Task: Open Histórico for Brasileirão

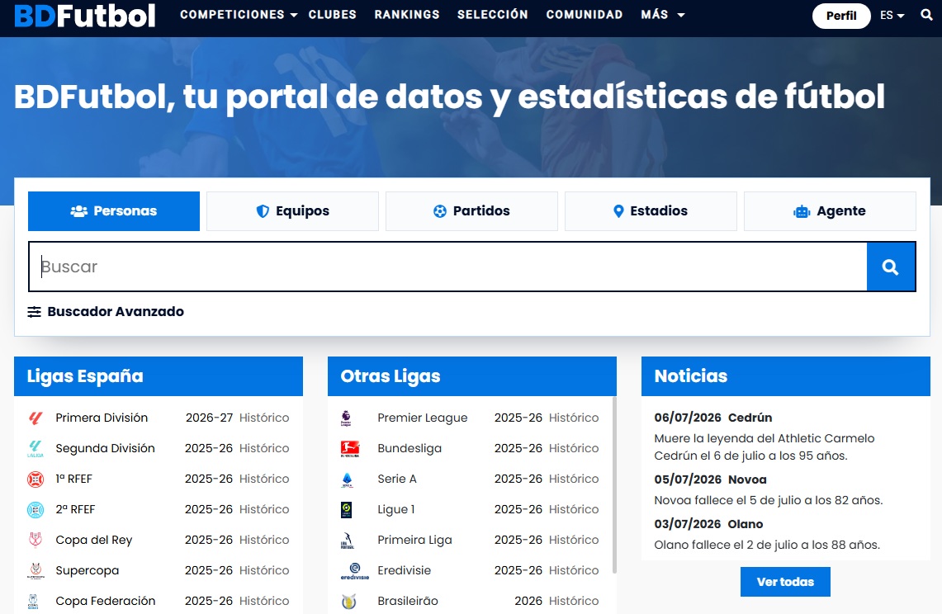Action: (574, 601)
